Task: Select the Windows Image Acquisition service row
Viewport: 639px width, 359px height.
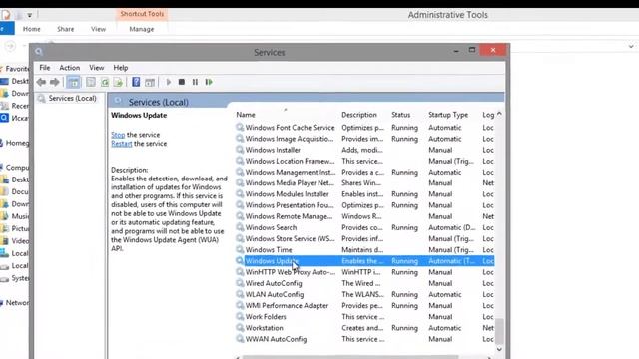Action: coord(365,139)
